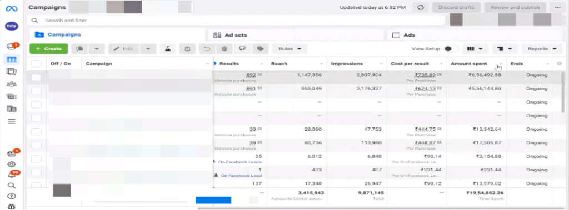Open the Audiences people icon in sidebar
Screen dimensions: 569x210
point(12,84)
